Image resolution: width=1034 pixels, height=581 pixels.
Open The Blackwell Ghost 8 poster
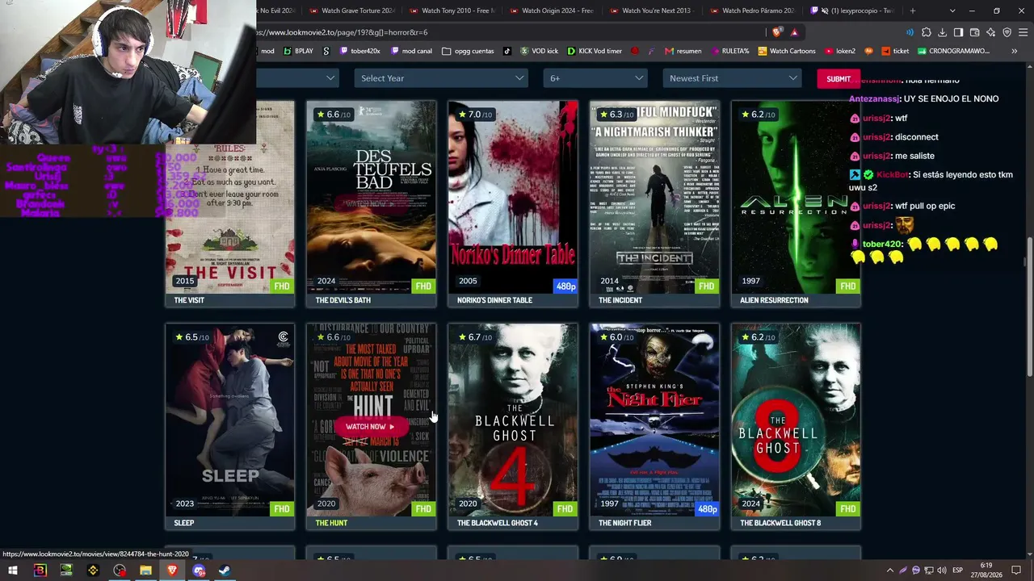tap(796, 420)
